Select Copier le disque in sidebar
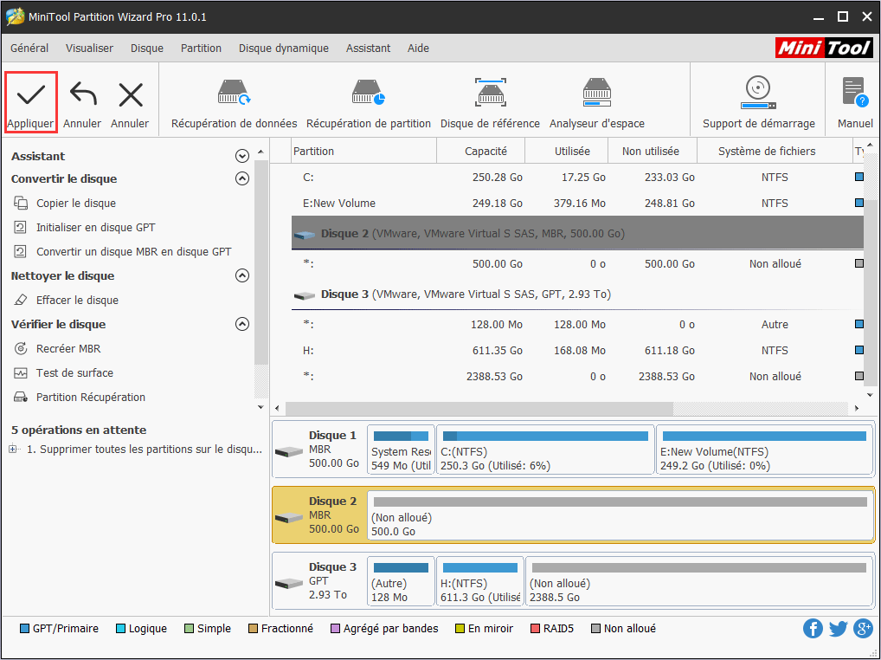Viewport: 881px width, 660px height. pos(76,203)
